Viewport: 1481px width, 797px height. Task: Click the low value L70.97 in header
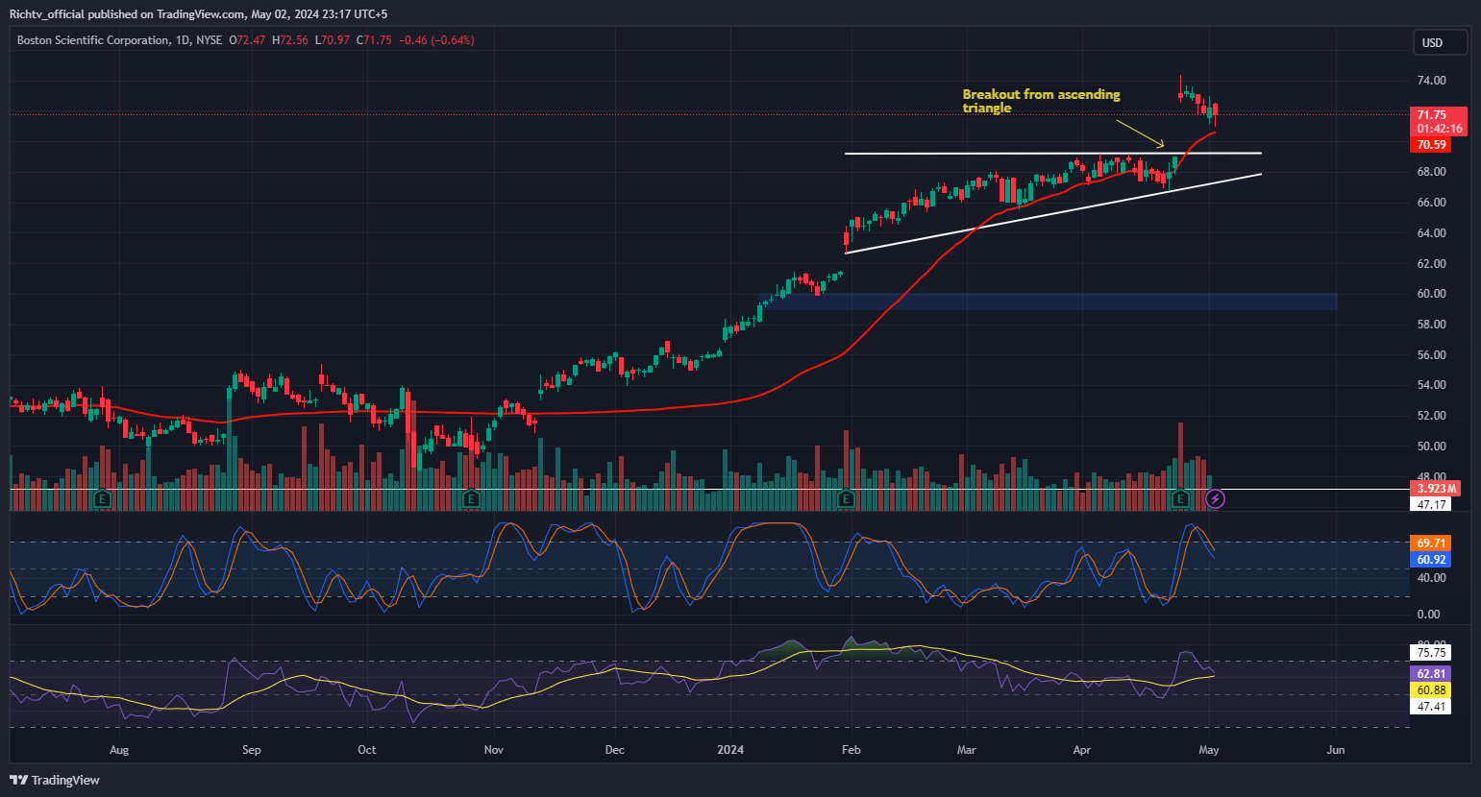pos(333,40)
